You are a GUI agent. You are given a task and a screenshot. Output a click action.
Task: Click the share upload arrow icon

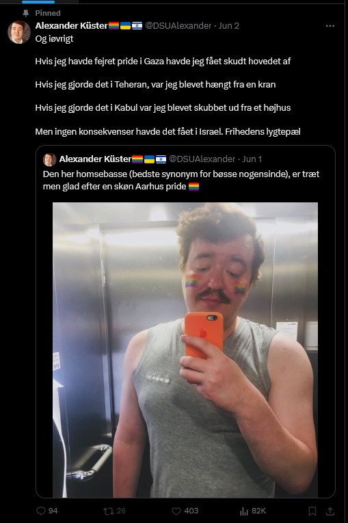point(330,511)
